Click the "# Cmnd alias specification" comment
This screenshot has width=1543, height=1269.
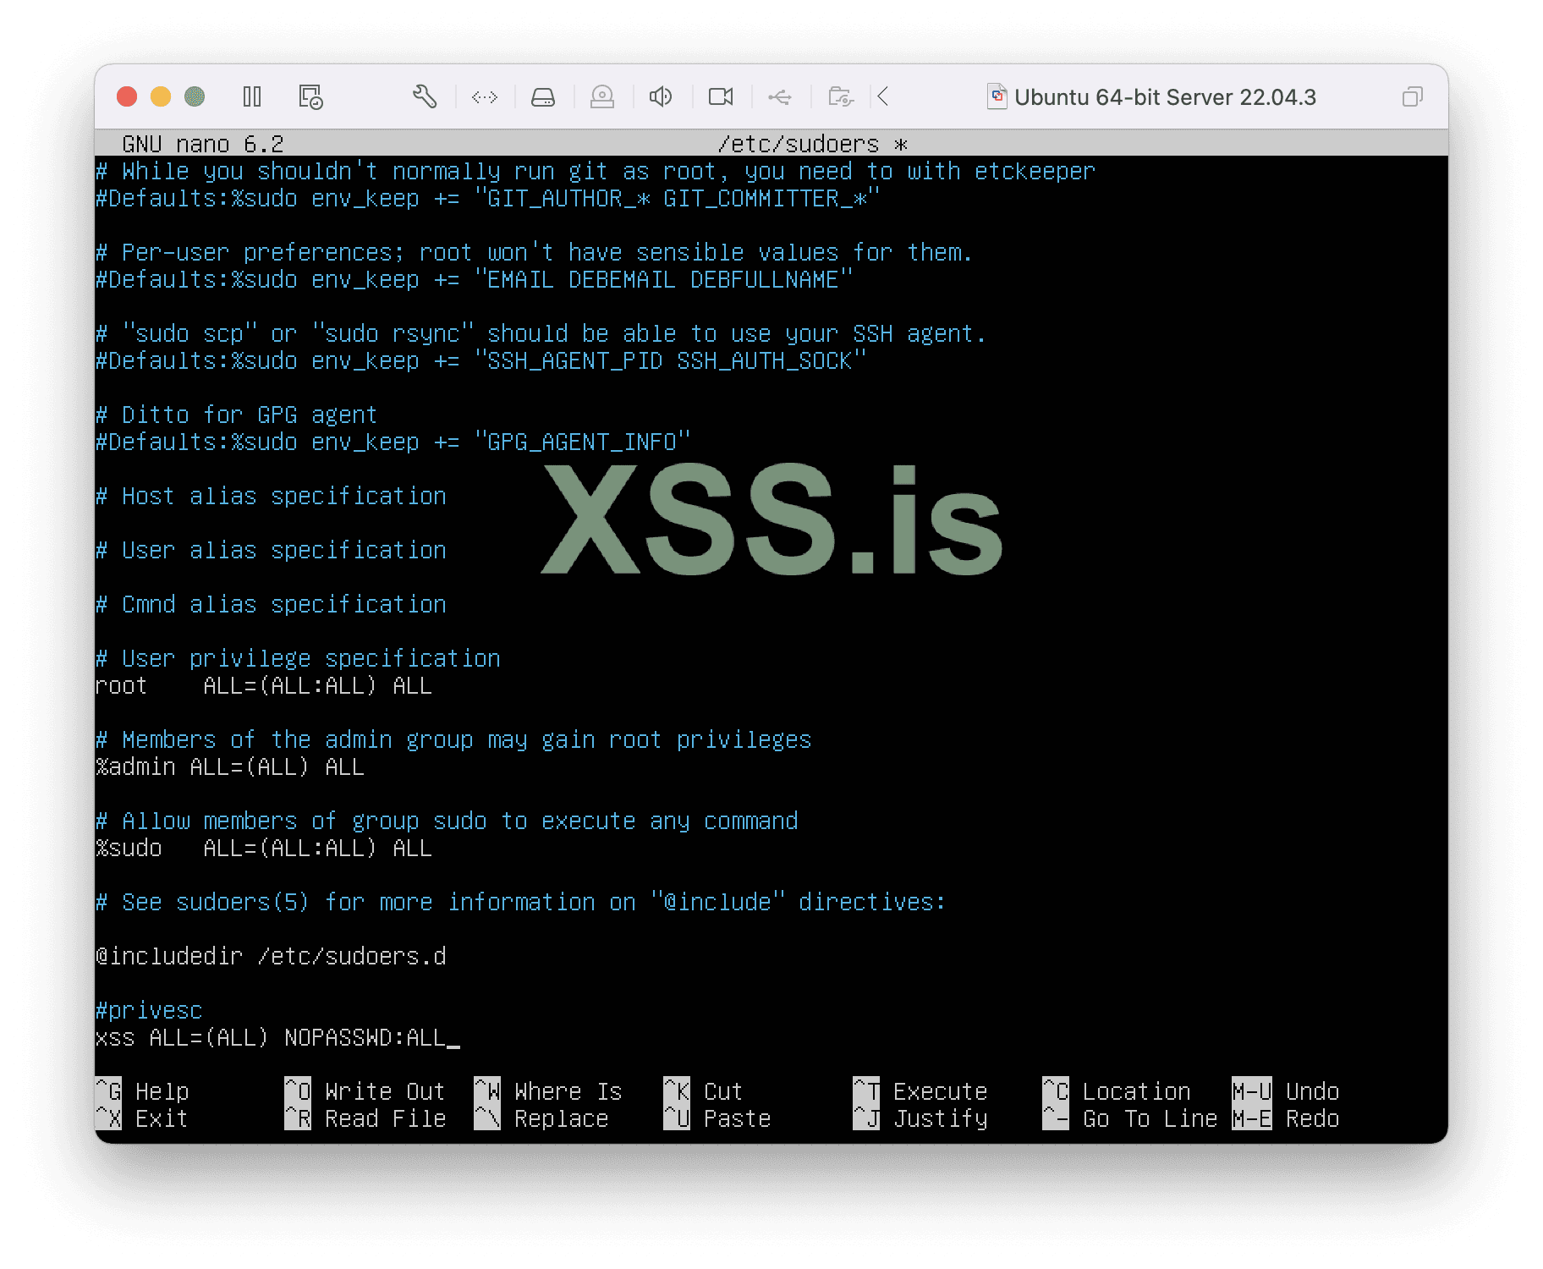(x=271, y=604)
